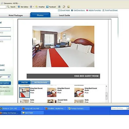The height and width of the screenshot is (129, 129).
Task: Select the Photos gallery tab button
Action: pos(25,82)
